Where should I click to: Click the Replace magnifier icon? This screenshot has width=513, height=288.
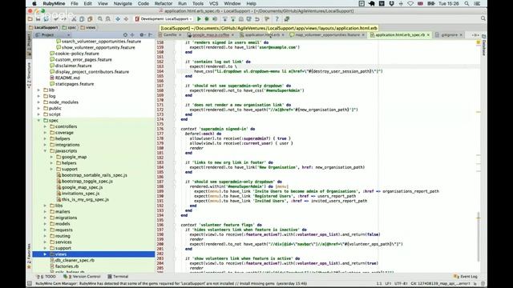108,19
